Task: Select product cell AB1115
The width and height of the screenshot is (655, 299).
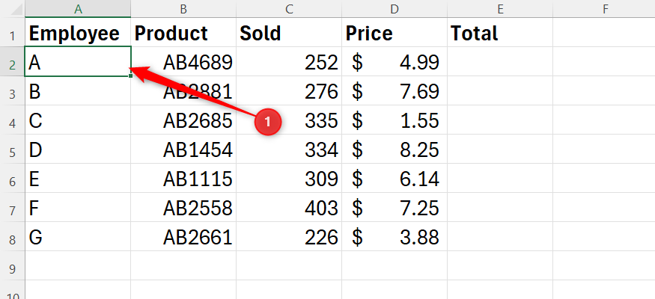Action: click(183, 179)
